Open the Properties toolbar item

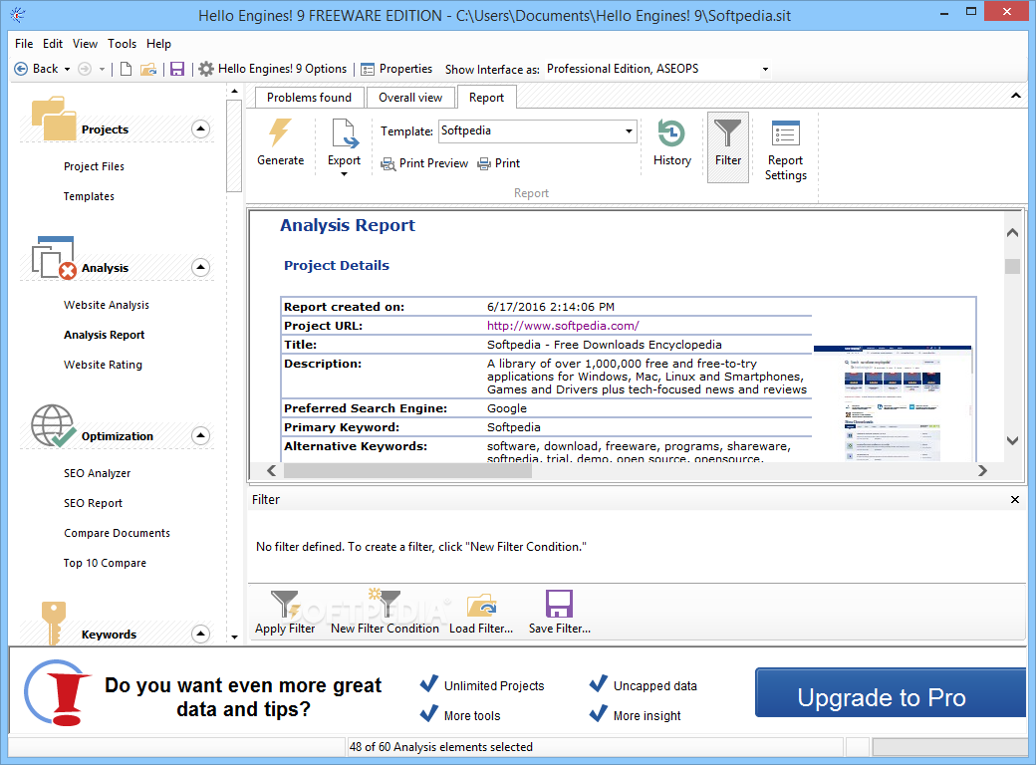(396, 69)
